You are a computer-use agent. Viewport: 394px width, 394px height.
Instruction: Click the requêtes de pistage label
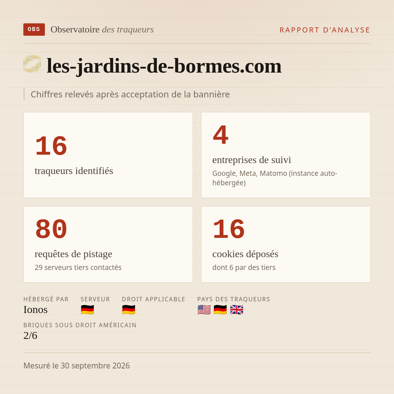pos(73,254)
